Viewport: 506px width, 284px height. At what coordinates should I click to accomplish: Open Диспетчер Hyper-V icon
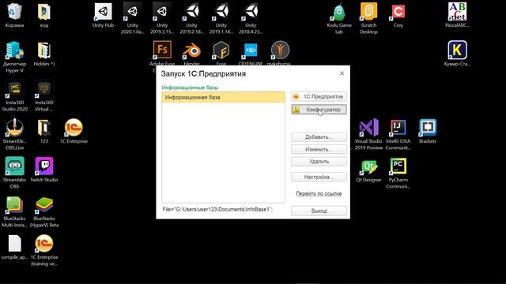point(14,58)
